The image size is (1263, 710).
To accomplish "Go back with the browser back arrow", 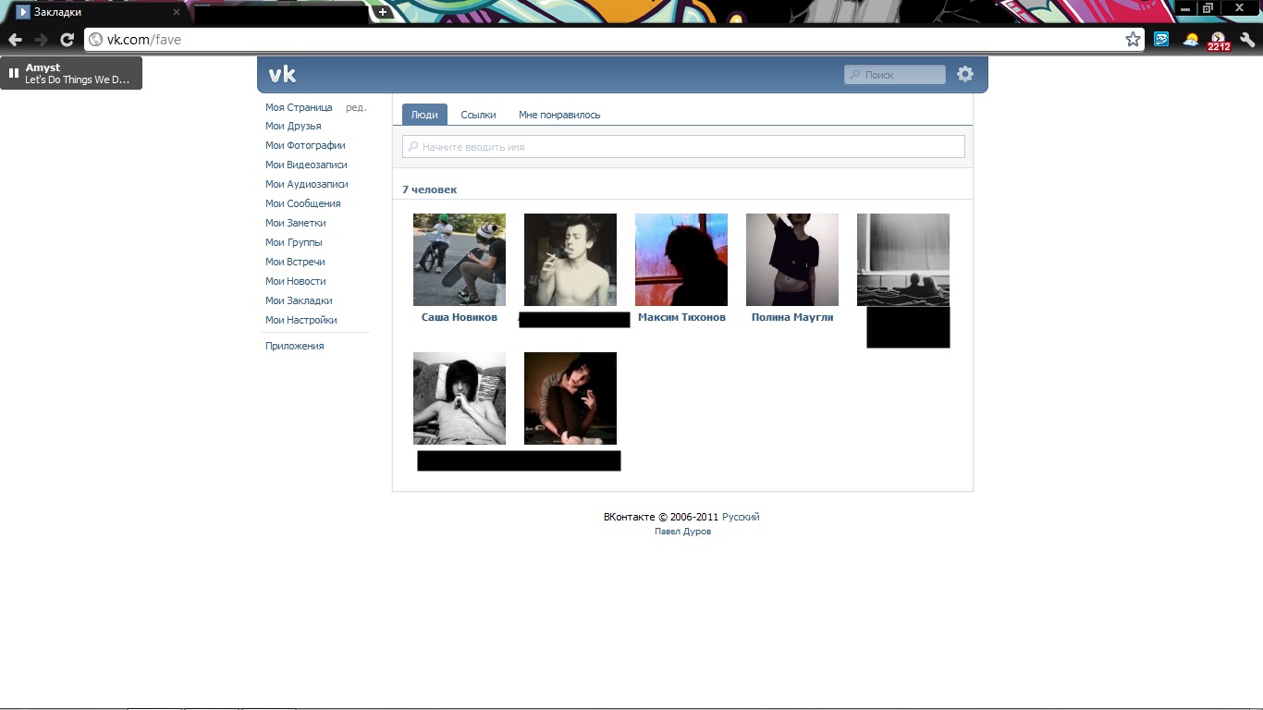I will [15, 39].
